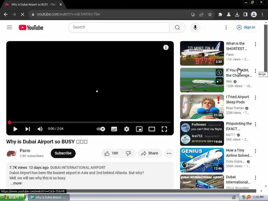The image size is (268, 201).
Task: Bookmark this page with star
Action: [210, 15]
